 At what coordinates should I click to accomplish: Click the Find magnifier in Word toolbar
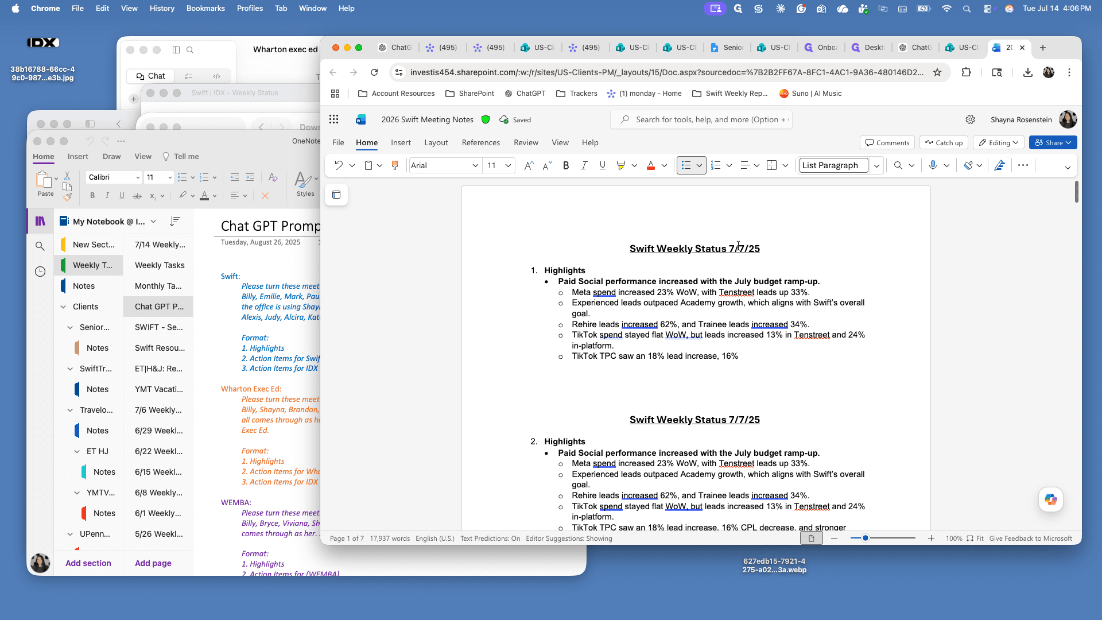pyautogui.click(x=898, y=165)
